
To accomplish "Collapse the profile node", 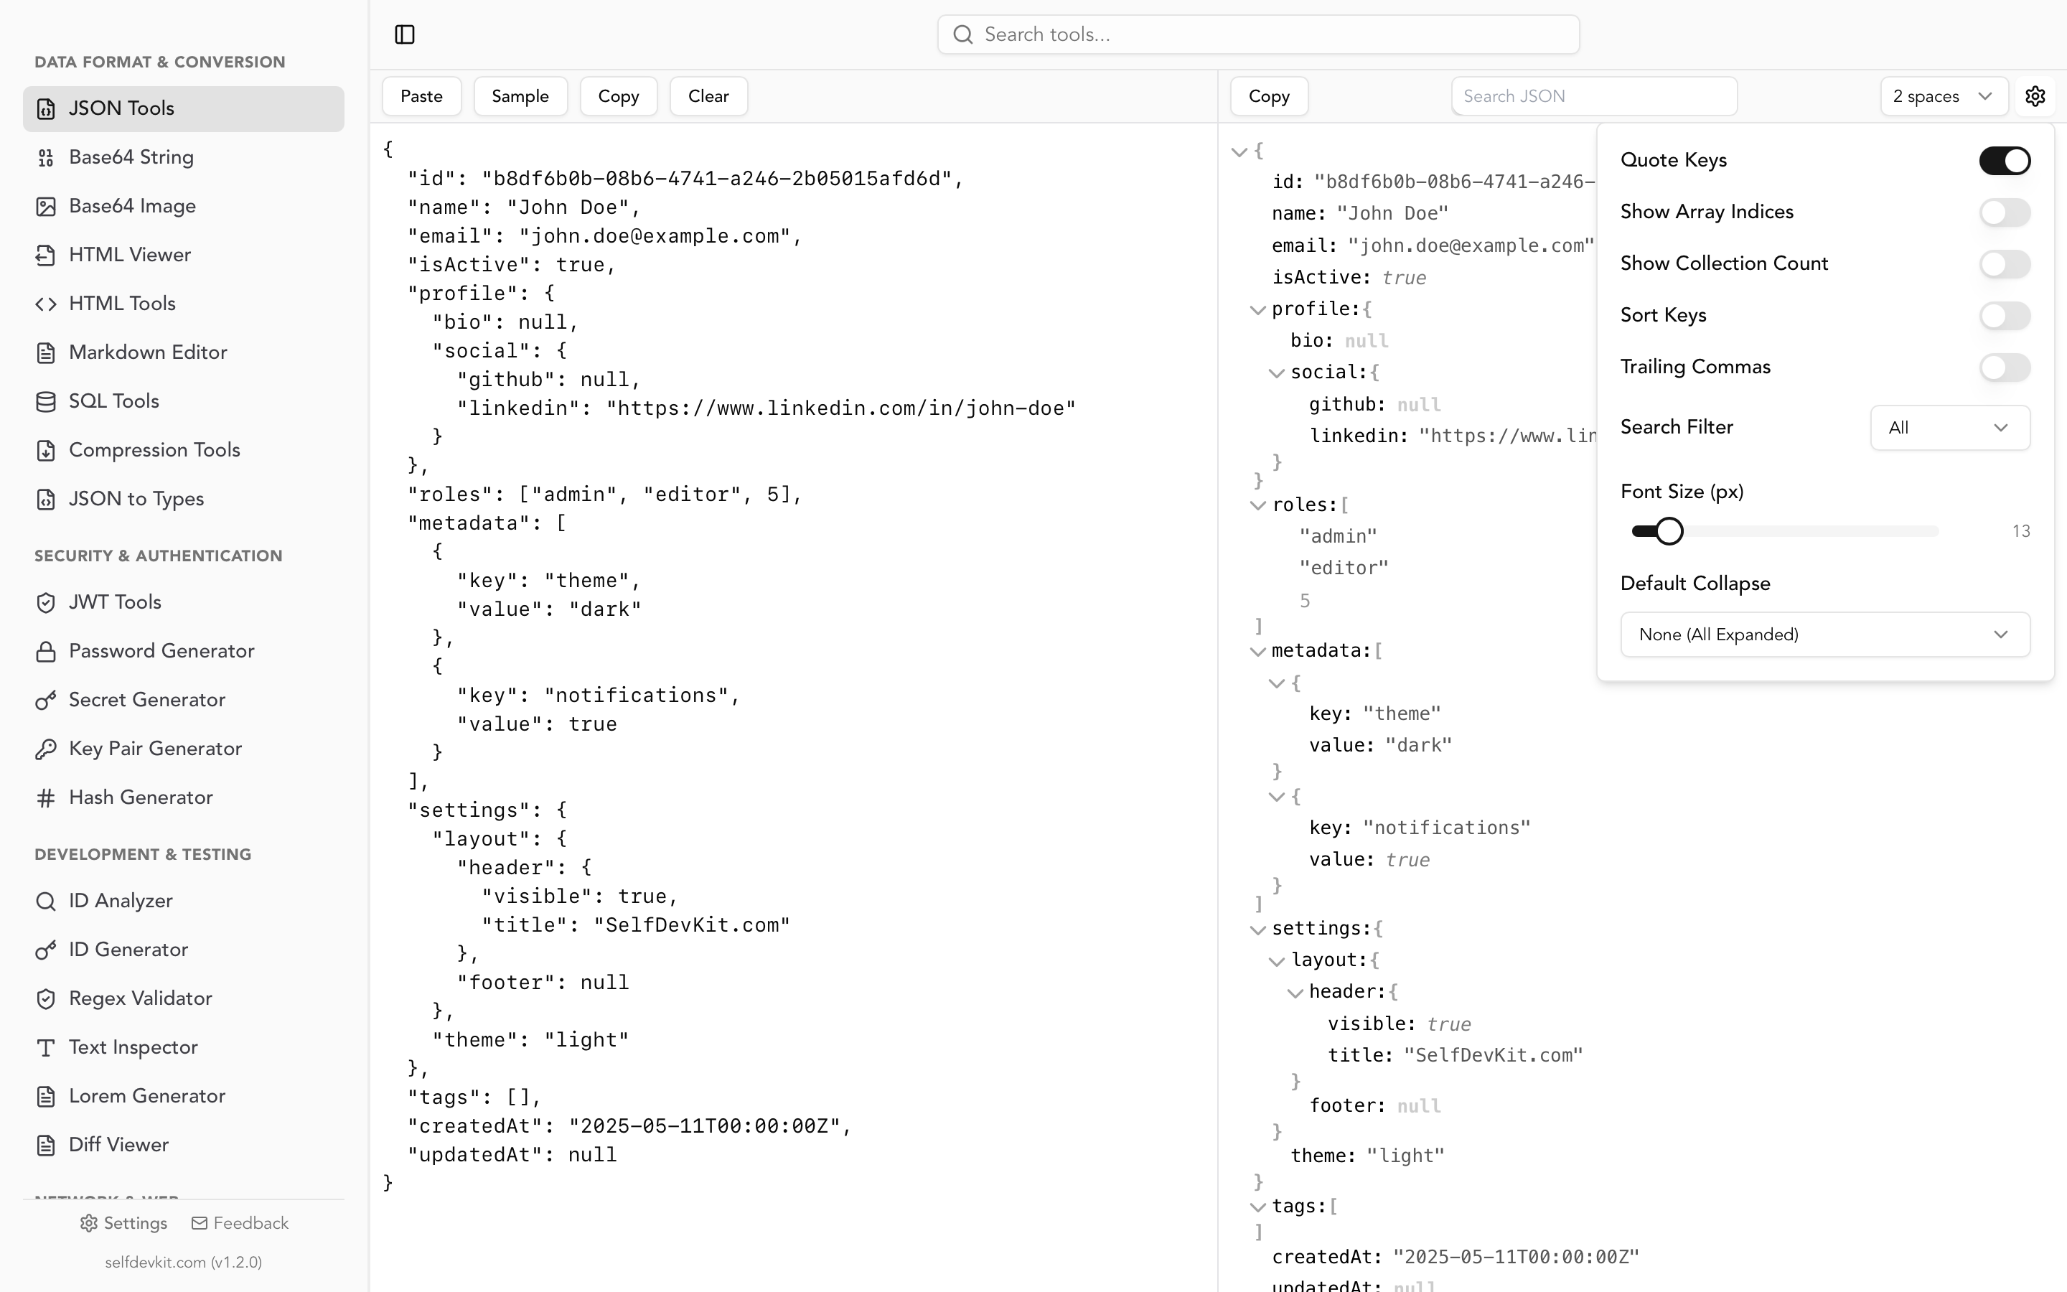I will tap(1257, 309).
